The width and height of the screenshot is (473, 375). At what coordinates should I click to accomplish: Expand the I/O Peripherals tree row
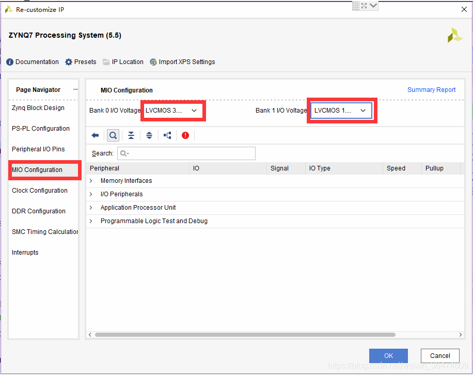pyautogui.click(x=91, y=194)
